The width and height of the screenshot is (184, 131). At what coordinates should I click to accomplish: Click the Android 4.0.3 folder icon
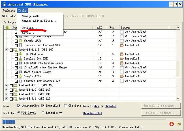click(x=16, y=85)
